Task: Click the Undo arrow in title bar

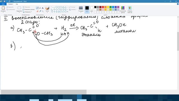Action: pyautogui.click(x=7, y=1)
